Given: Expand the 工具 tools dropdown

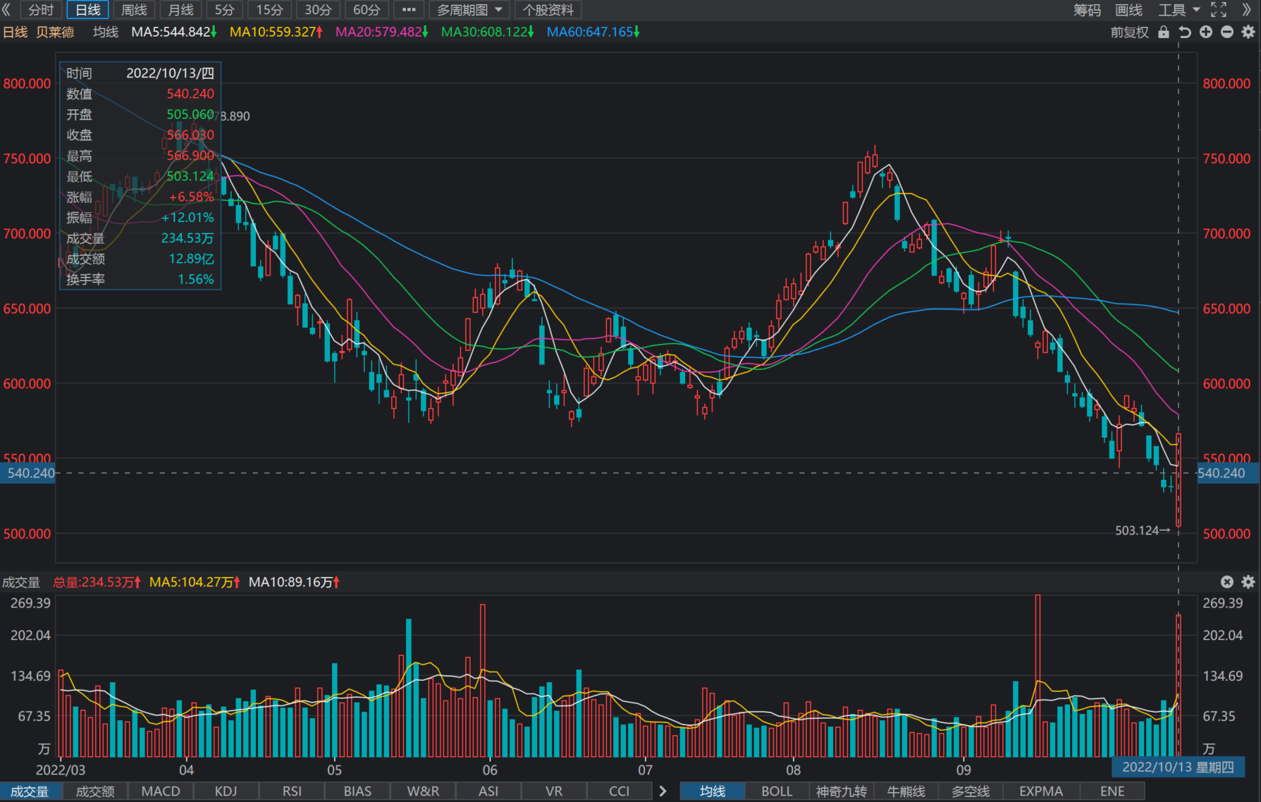Looking at the screenshot, I should pyautogui.click(x=1179, y=10).
